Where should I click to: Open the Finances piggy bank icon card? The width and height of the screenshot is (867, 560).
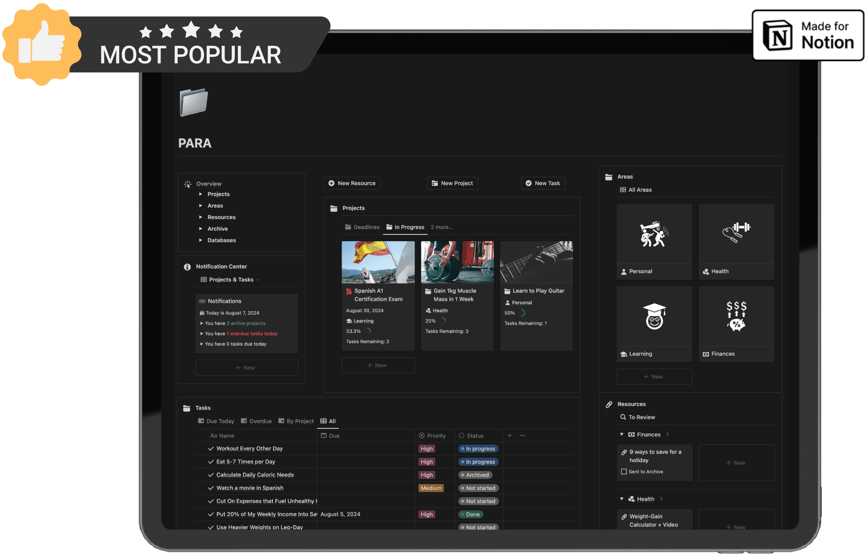click(736, 316)
